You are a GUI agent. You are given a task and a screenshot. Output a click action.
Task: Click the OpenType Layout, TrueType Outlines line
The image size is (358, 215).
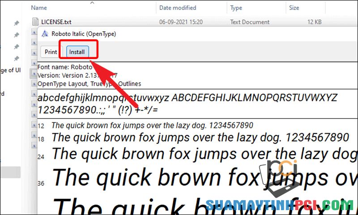[x=89, y=84]
